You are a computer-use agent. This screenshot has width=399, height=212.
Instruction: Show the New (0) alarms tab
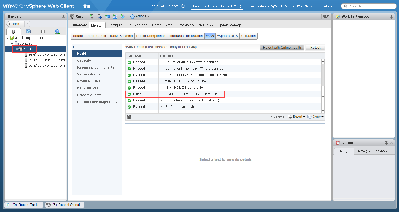tap(364, 151)
